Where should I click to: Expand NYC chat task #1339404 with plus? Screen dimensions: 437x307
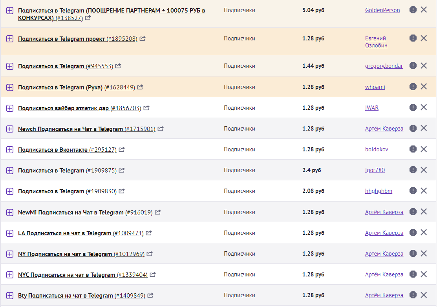(10, 275)
